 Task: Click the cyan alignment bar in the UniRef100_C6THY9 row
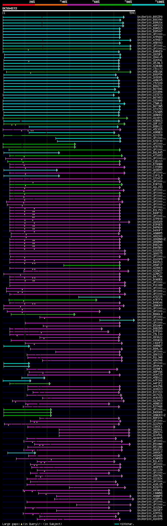pyautogui.click(x=117, y=320)
